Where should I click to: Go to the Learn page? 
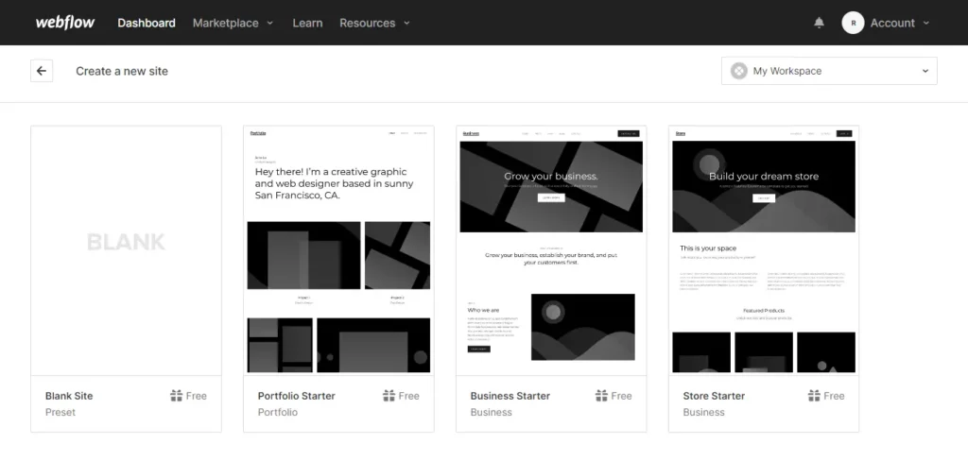pos(307,23)
